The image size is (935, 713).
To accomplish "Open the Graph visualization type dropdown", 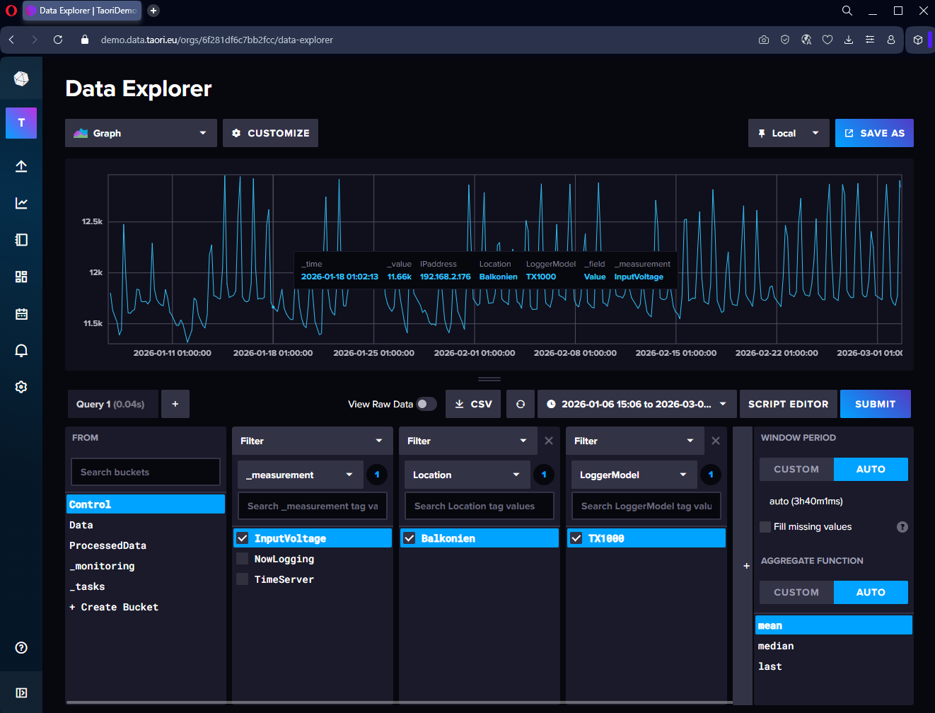I will [x=141, y=133].
